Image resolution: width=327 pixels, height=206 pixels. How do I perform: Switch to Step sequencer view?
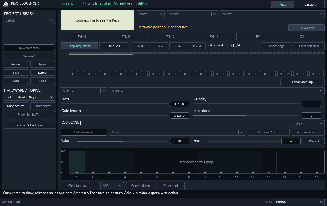pyautogui.click(x=79, y=46)
